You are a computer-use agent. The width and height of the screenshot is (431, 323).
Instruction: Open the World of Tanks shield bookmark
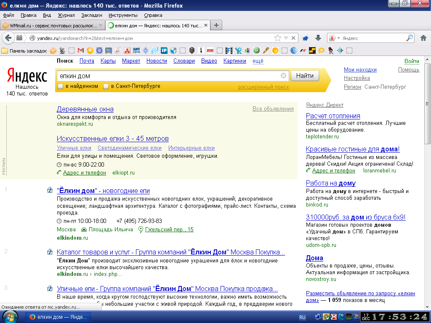click(192, 50)
